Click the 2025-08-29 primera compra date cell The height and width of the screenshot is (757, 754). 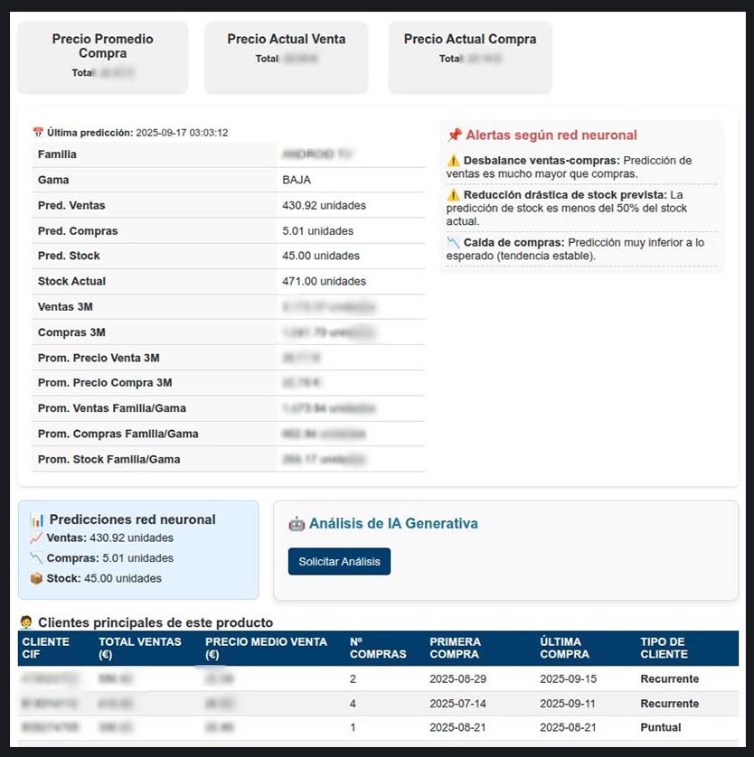point(459,678)
